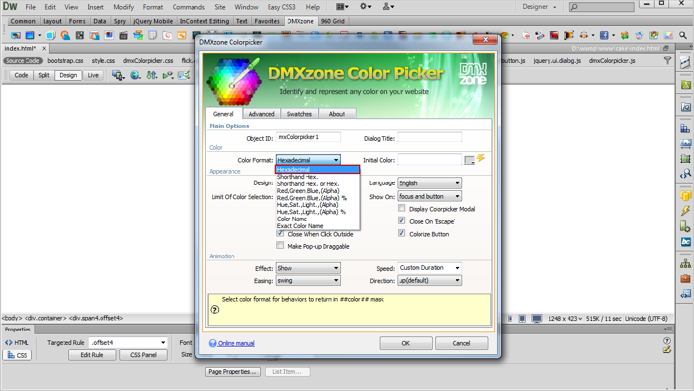The width and height of the screenshot is (694, 391).
Task: Click the W3C validation icon
Action: (168, 75)
